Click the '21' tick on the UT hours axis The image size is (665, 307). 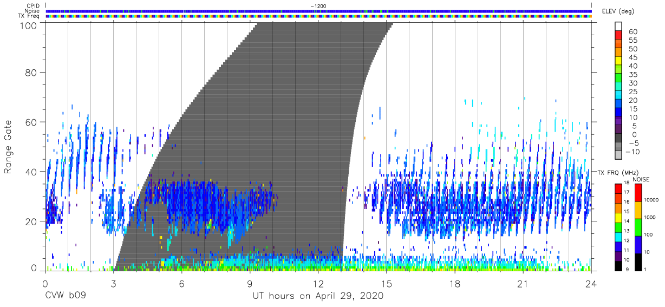click(523, 284)
